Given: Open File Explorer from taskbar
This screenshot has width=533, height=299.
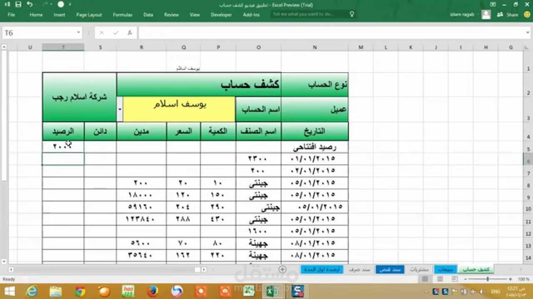Looking at the screenshot, I should (x=56, y=291).
